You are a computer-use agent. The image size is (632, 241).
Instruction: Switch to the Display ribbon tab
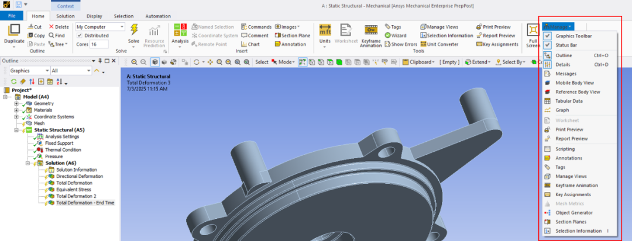click(x=94, y=16)
